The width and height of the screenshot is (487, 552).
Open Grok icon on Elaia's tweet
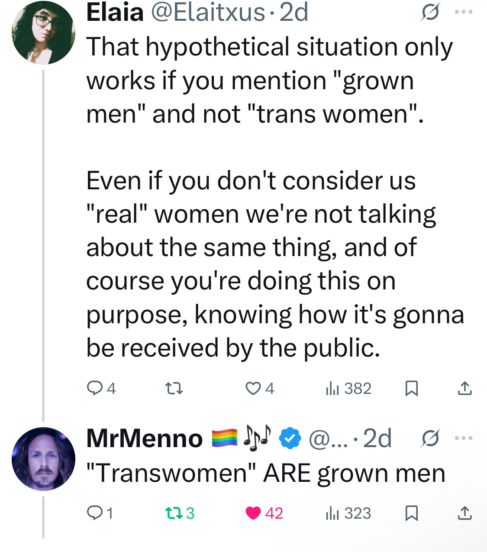[430, 12]
